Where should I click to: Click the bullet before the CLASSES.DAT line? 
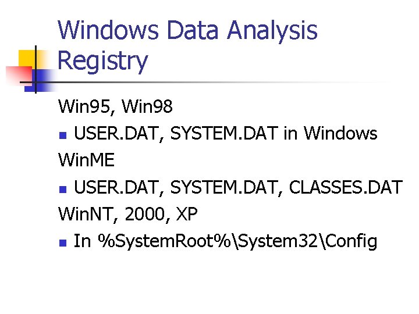pos(63,189)
